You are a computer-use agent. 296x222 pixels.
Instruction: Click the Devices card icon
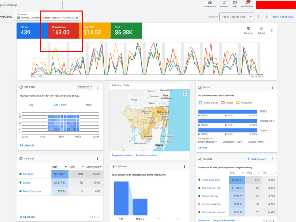200,87
